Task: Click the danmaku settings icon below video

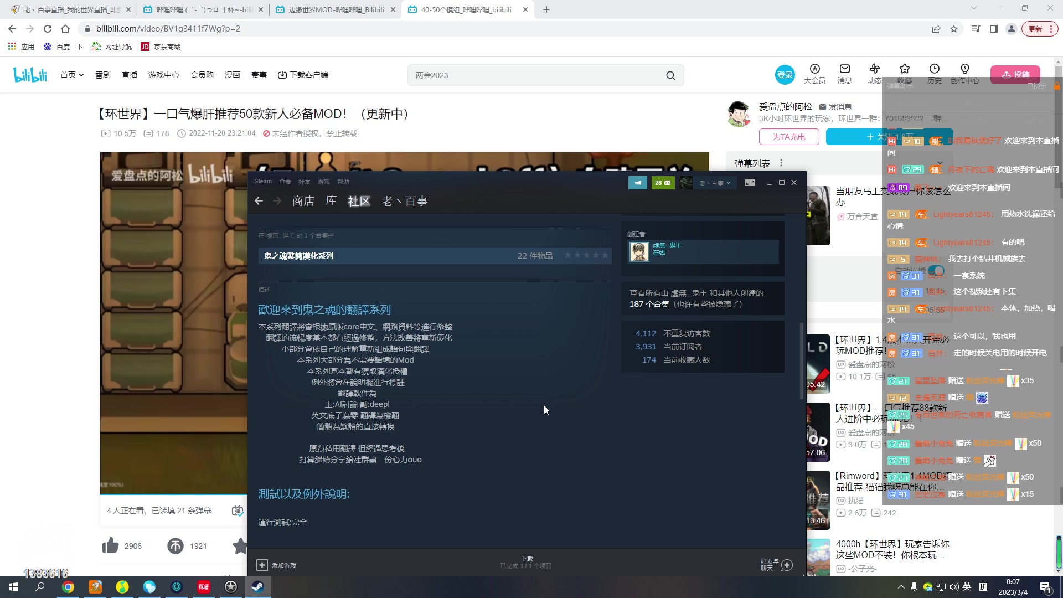Action: [237, 511]
